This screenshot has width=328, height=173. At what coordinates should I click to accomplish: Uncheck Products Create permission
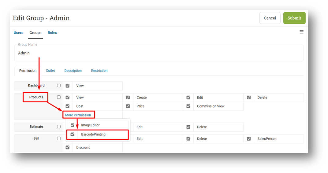click(128, 98)
